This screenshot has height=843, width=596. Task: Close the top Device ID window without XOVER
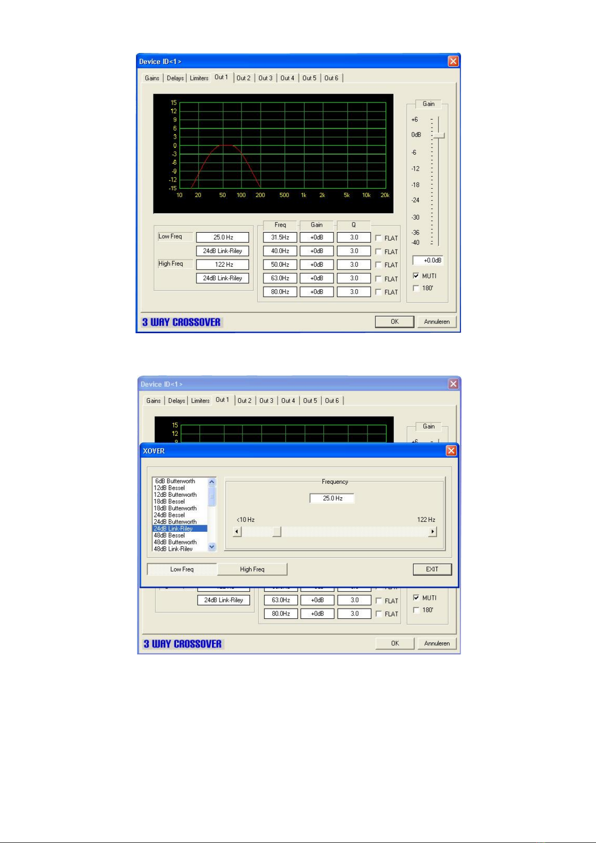pyautogui.click(x=453, y=61)
